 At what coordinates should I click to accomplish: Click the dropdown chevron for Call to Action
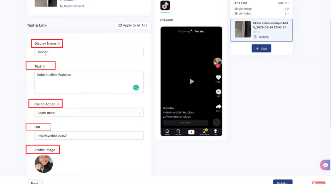[139, 113]
